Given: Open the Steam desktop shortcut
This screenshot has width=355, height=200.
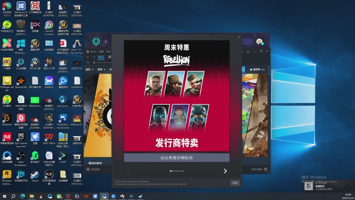Looking at the screenshot, I should coord(35,176).
